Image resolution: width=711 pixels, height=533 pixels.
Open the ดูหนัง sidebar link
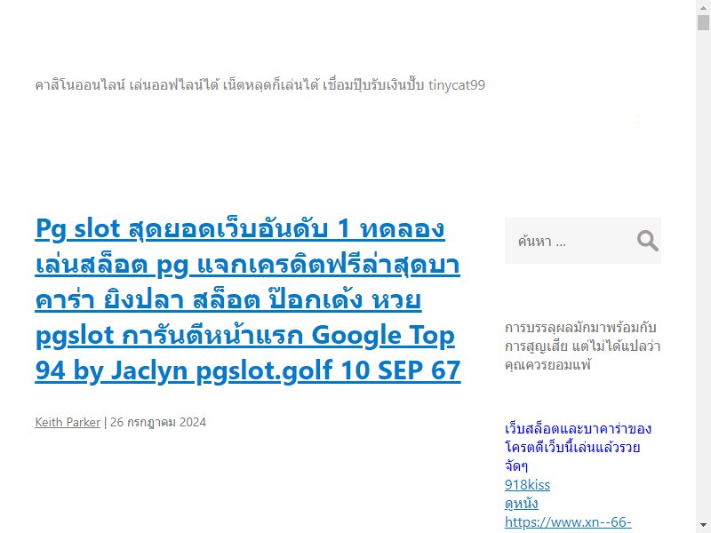pos(522,503)
